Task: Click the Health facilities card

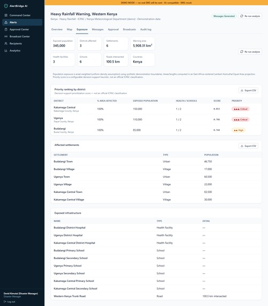Action: (63, 60)
